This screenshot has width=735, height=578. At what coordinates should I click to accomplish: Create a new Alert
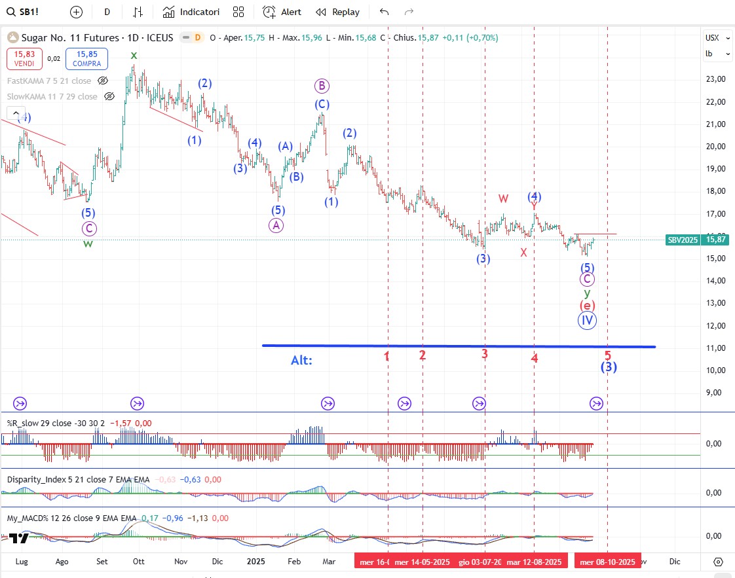tap(282, 12)
